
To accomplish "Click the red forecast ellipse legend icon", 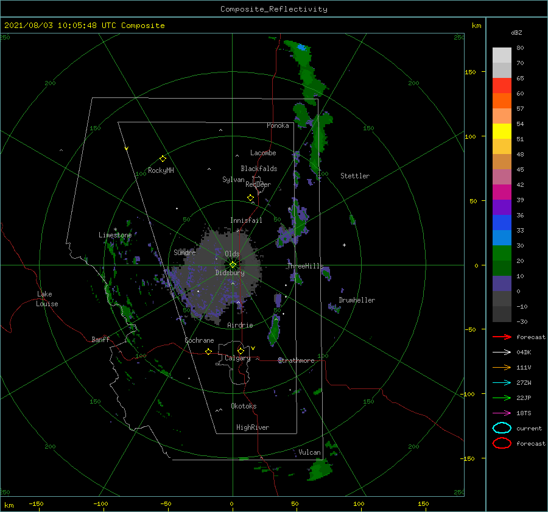I will (502, 443).
